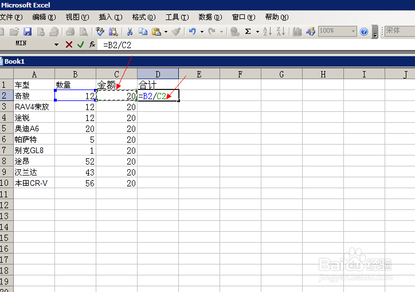This screenshot has width=415, height=292.
Task: Open the 数据(D) menu
Action: pos(210,17)
